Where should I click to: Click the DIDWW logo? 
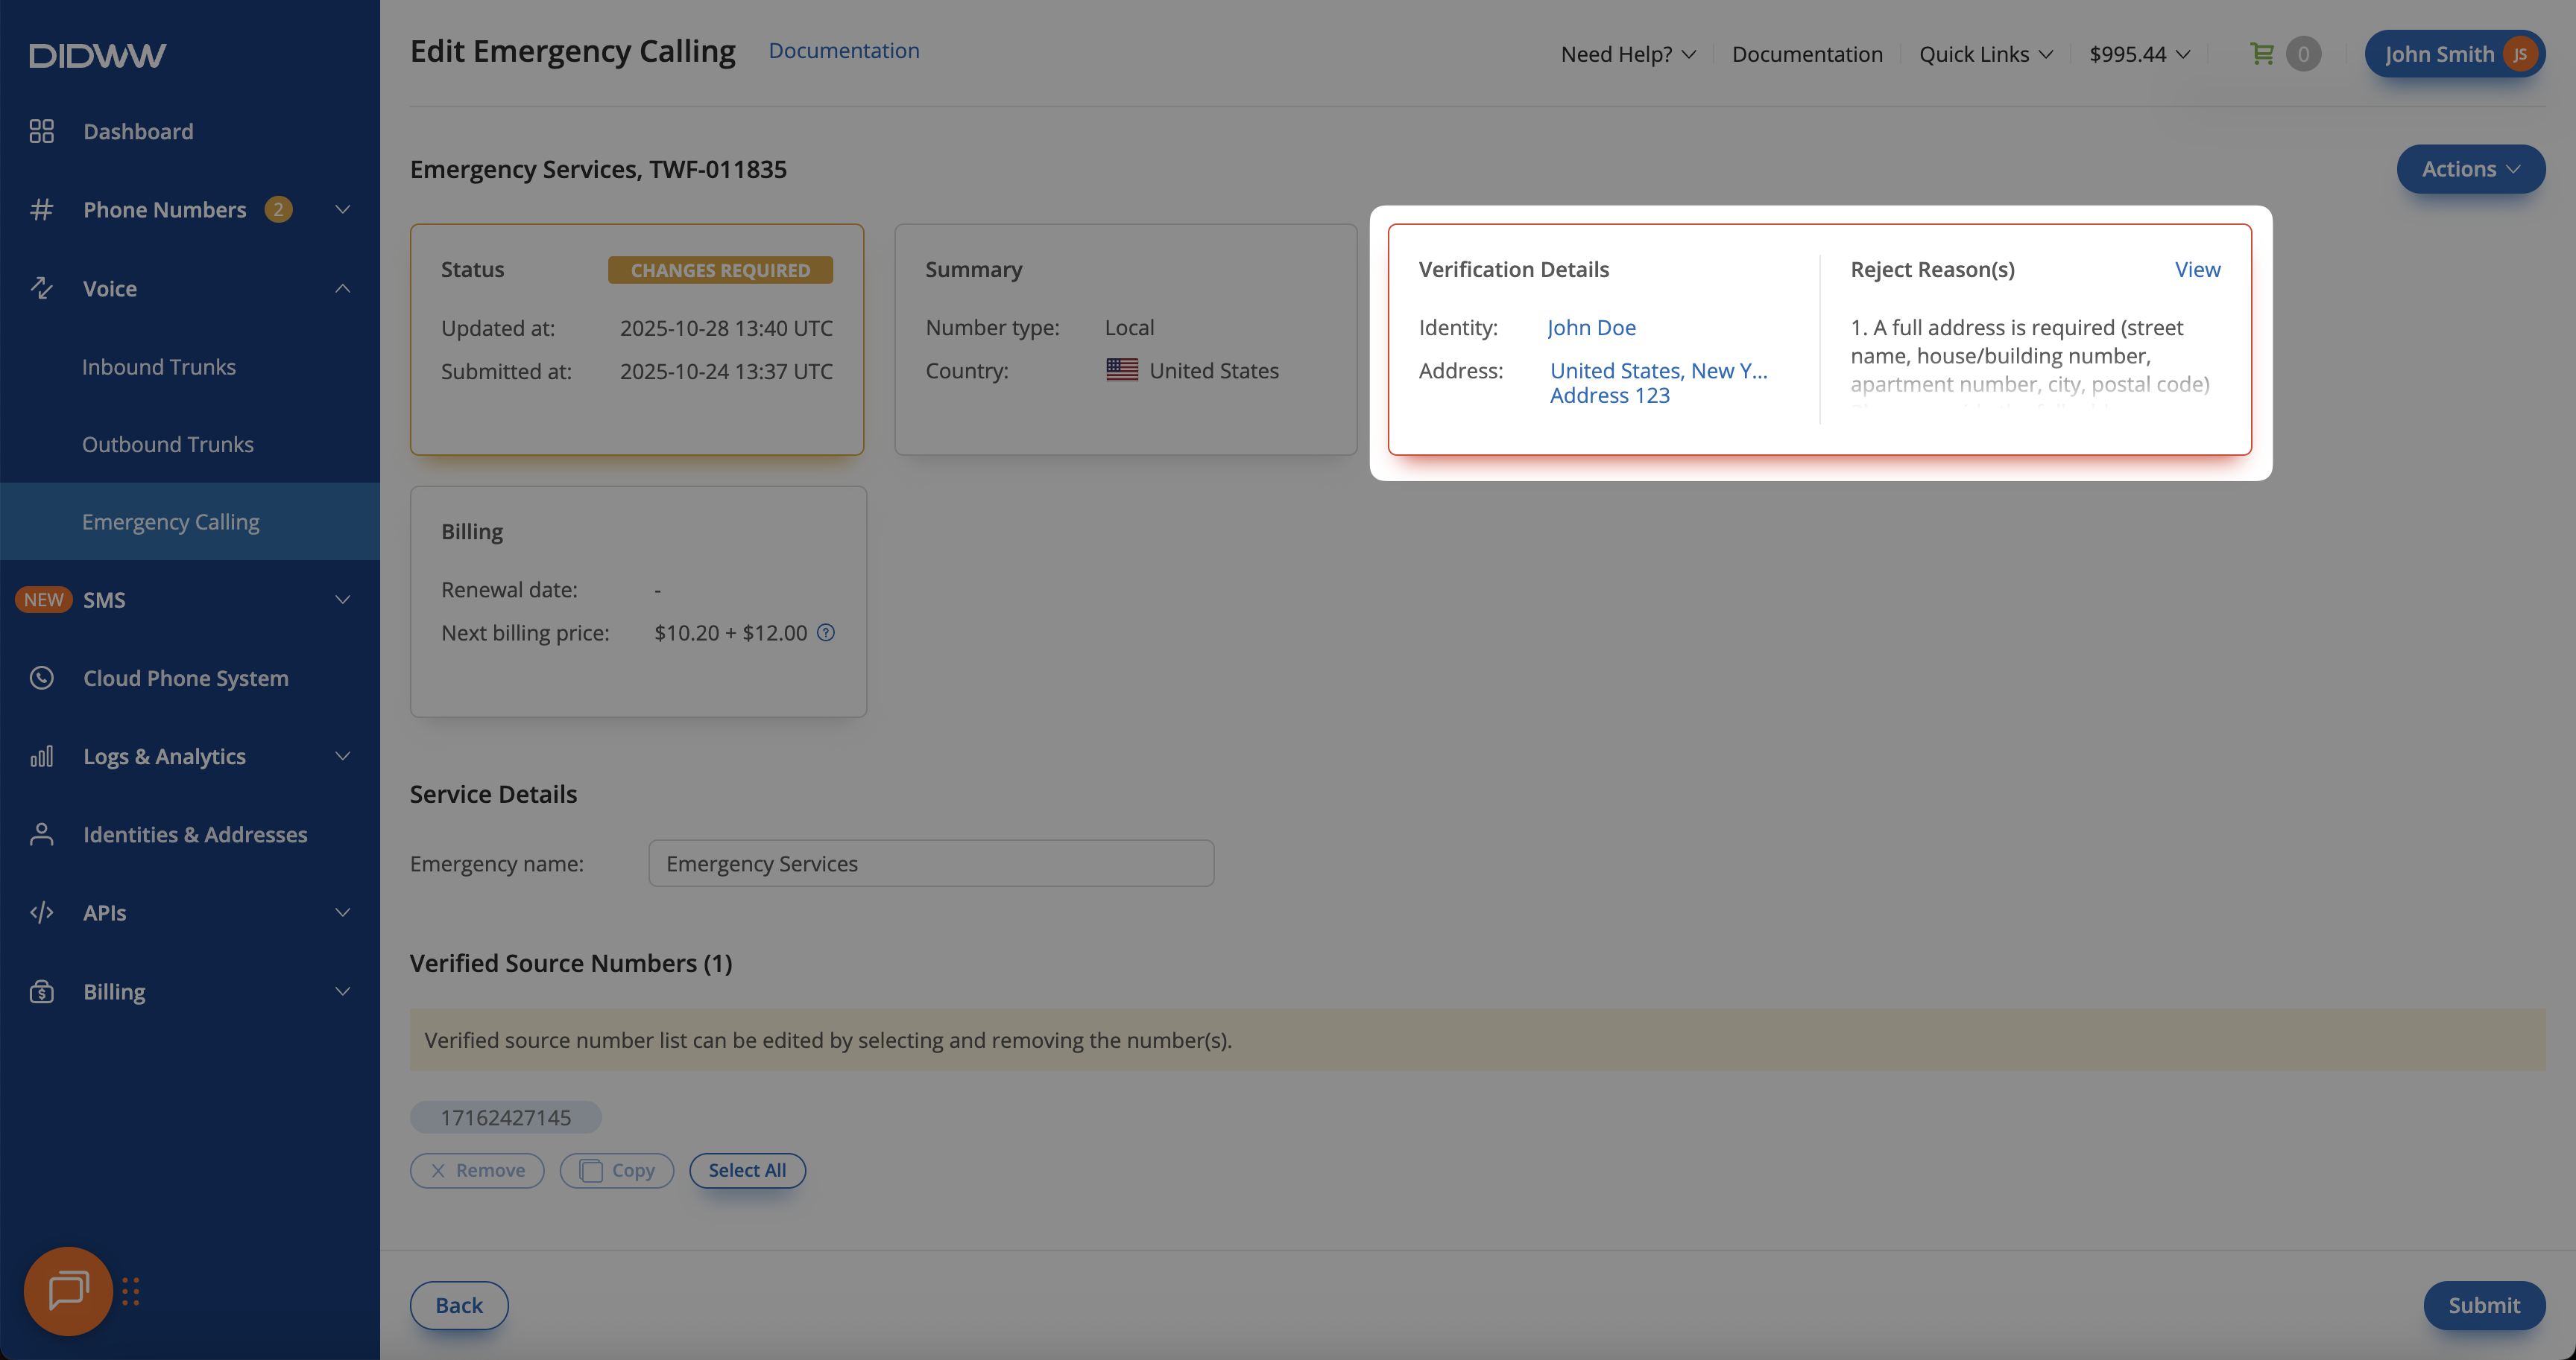97,55
